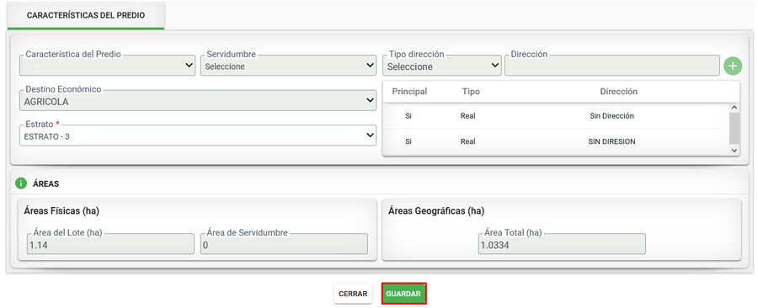The height and width of the screenshot is (308, 758).
Task: Click the Área de Servidumbre field
Action: 285,244
